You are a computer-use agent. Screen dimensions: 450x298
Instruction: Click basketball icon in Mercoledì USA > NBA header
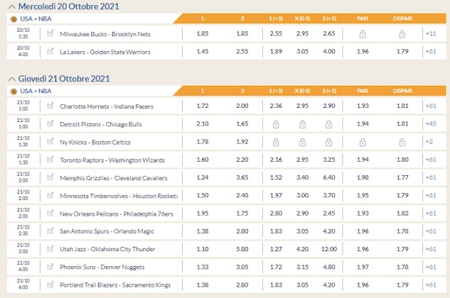14,19
